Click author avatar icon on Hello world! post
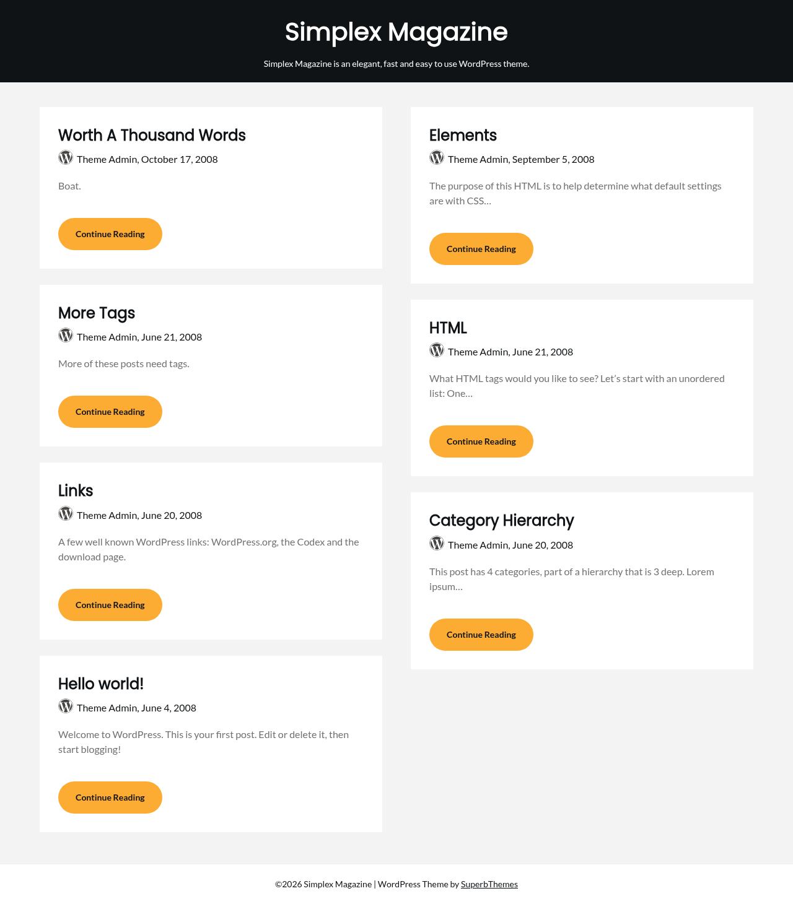The image size is (793, 904). [66, 706]
